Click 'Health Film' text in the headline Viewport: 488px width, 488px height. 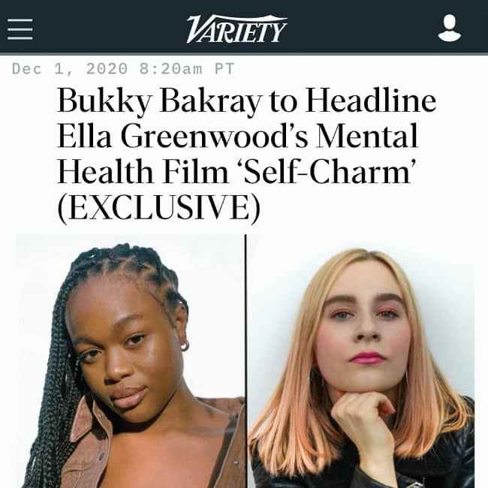(143, 171)
